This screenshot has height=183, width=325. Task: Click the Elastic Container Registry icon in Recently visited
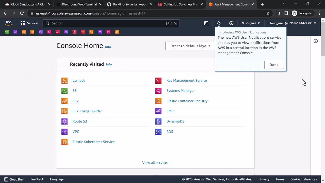pyautogui.click(x=158, y=101)
